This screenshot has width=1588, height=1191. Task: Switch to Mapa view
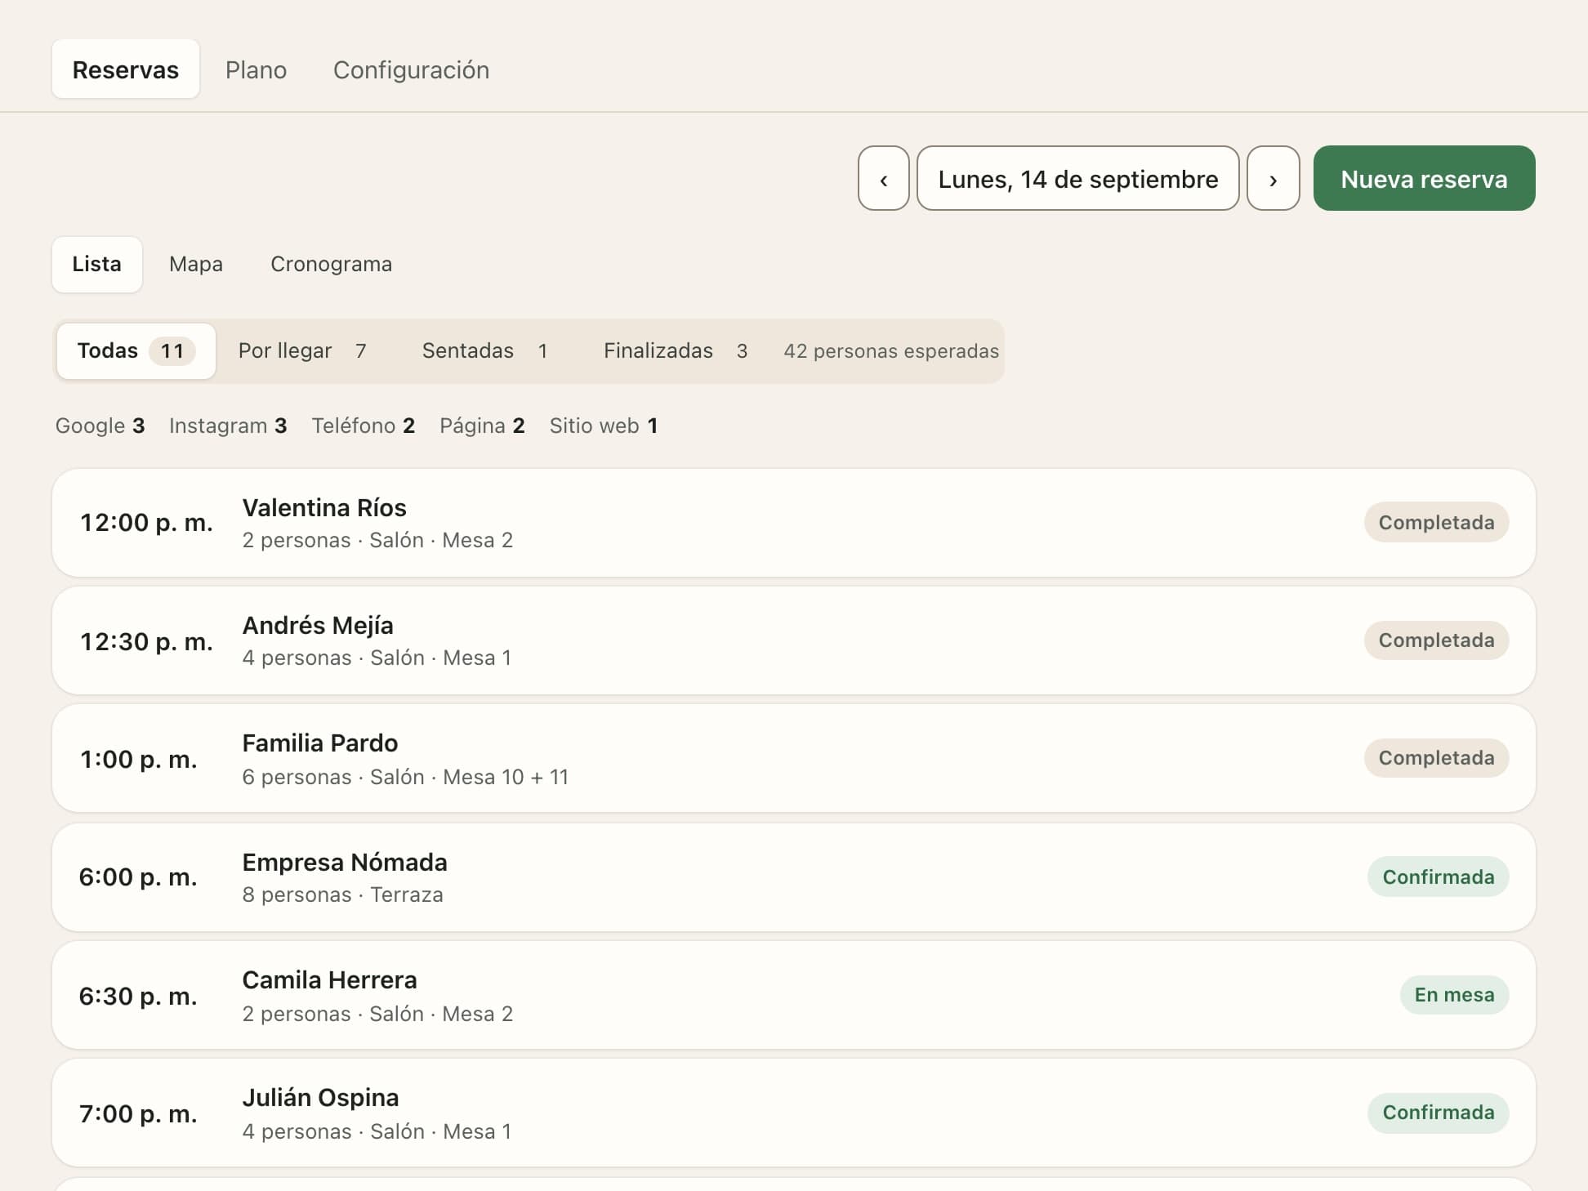pyautogui.click(x=196, y=264)
